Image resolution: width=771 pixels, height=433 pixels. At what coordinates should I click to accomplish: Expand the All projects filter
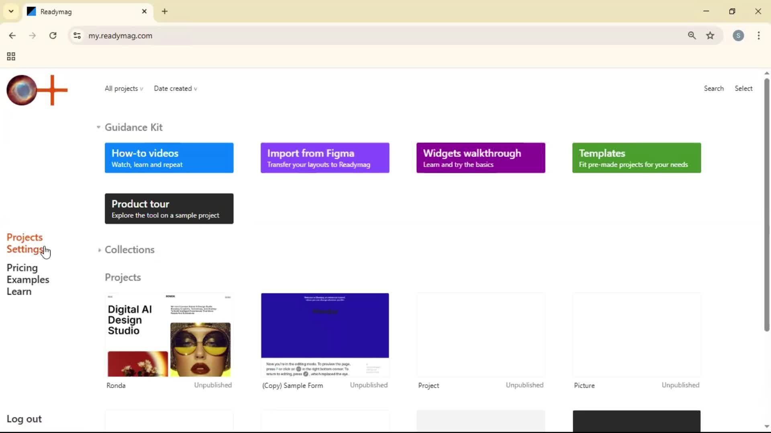pyautogui.click(x=123, y=88)
